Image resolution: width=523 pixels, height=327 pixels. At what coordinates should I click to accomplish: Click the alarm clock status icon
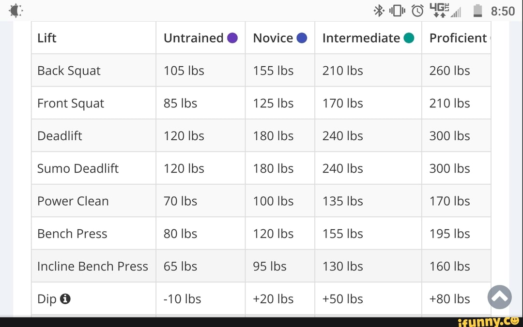pyautogui.click(x=417, y=10)
